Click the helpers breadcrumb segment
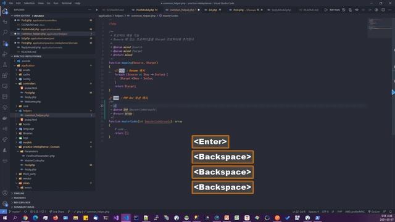The image size is (395, 222). click(119, 16)
